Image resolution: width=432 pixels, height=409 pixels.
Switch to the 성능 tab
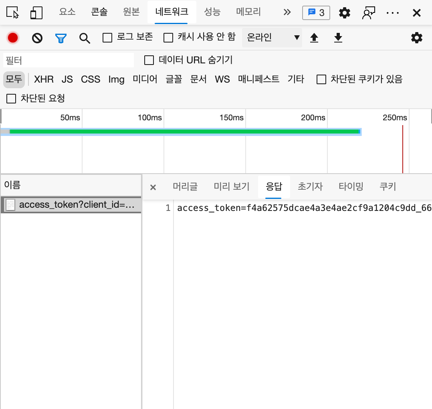point(212,12)
